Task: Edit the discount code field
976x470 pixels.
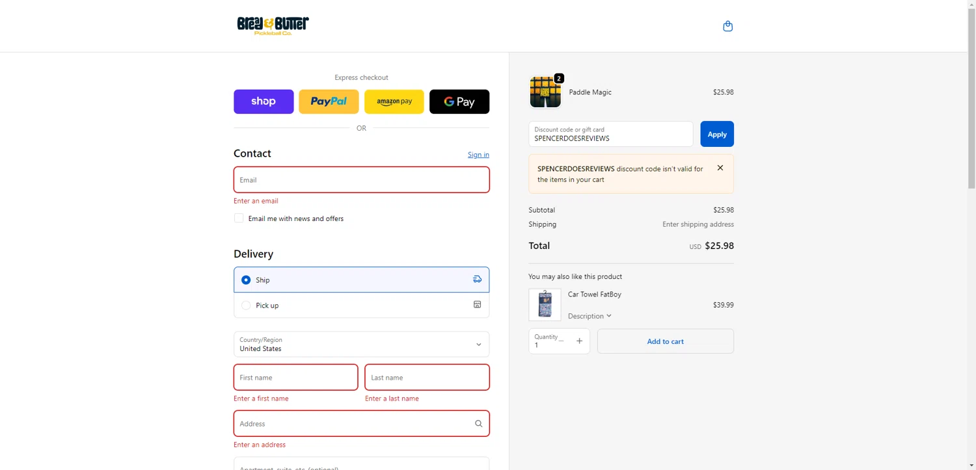Action: coord(611,134)
